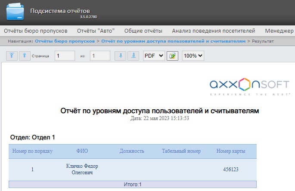Go to the first page arrow icon
The width and height of the screenshot is (295, 191).
pyautogui.click(x=12, y=55)
